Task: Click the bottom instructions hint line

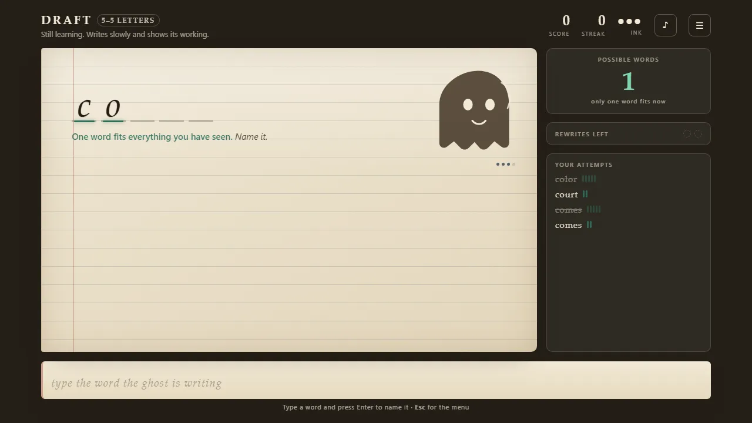Action: coord(376,407)
